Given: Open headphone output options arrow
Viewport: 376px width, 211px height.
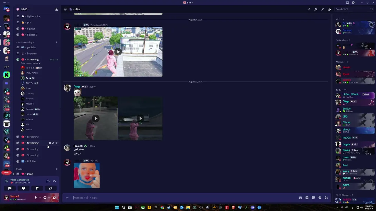Looking at the screenshot, I should [x=49, y=198].
